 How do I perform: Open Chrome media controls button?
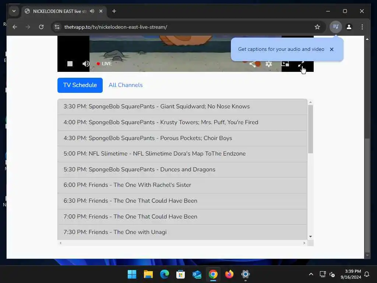click(336, 27)
